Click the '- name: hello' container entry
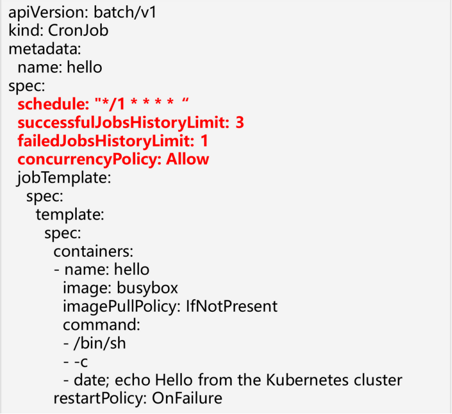Image resolution: width=452 pixels, height=414 pixels. (101, 269)
